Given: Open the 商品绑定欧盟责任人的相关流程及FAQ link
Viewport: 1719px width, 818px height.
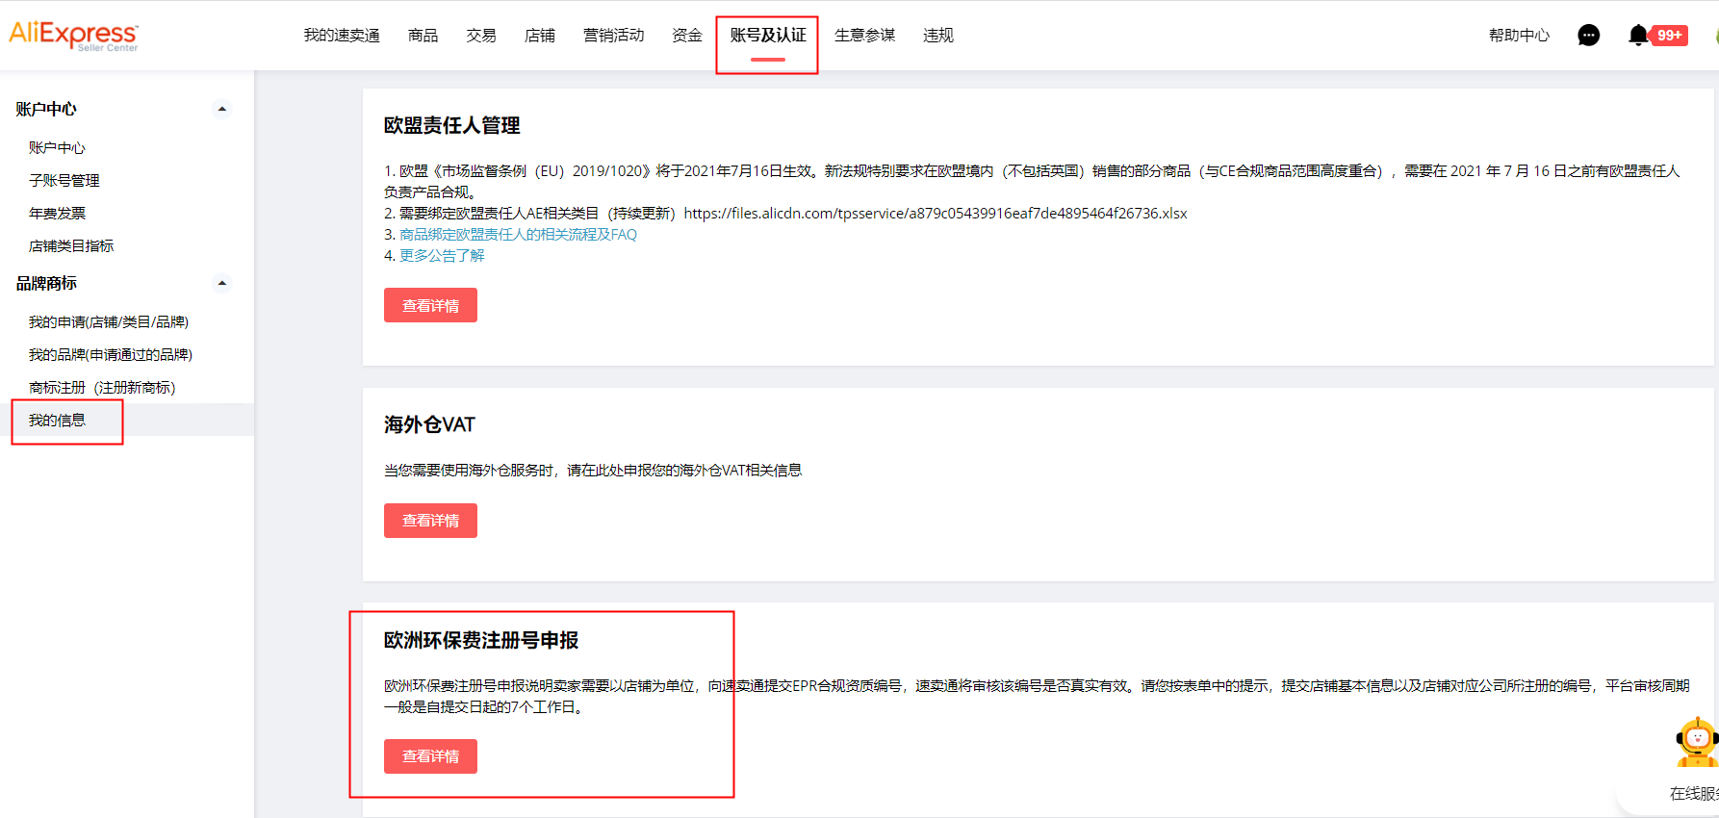Looking at the screenshot, I should pos(518,234).
